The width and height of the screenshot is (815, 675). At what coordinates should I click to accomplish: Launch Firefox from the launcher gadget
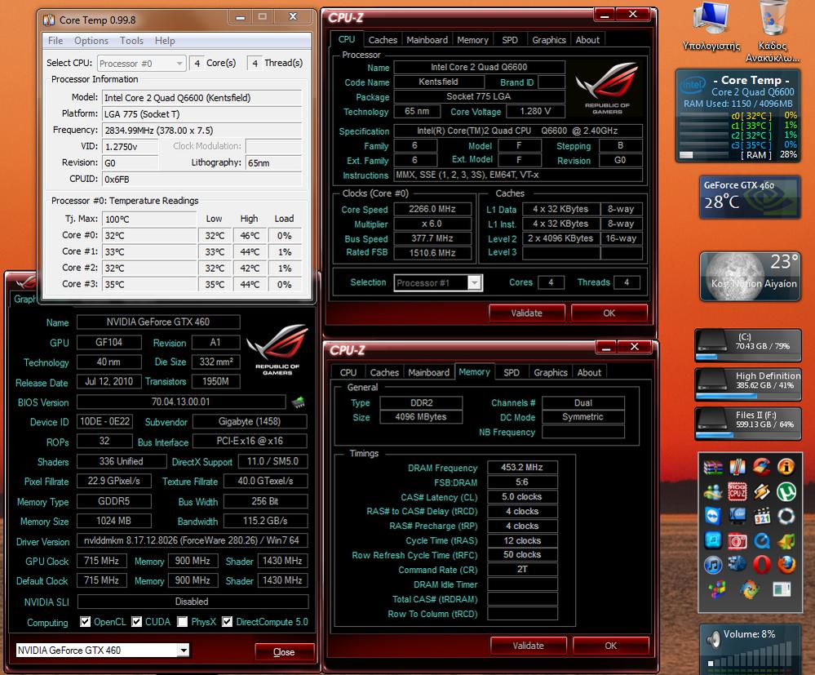click(786, 565)
